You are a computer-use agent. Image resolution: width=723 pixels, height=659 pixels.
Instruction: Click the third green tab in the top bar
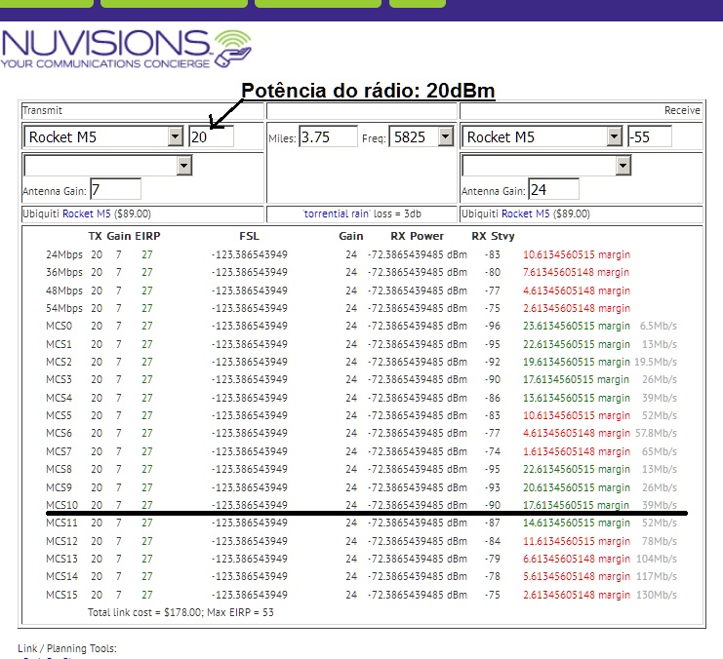tap(318, 4)
